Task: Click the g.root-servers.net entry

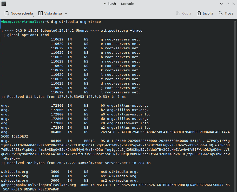Action: click(120, 39)
